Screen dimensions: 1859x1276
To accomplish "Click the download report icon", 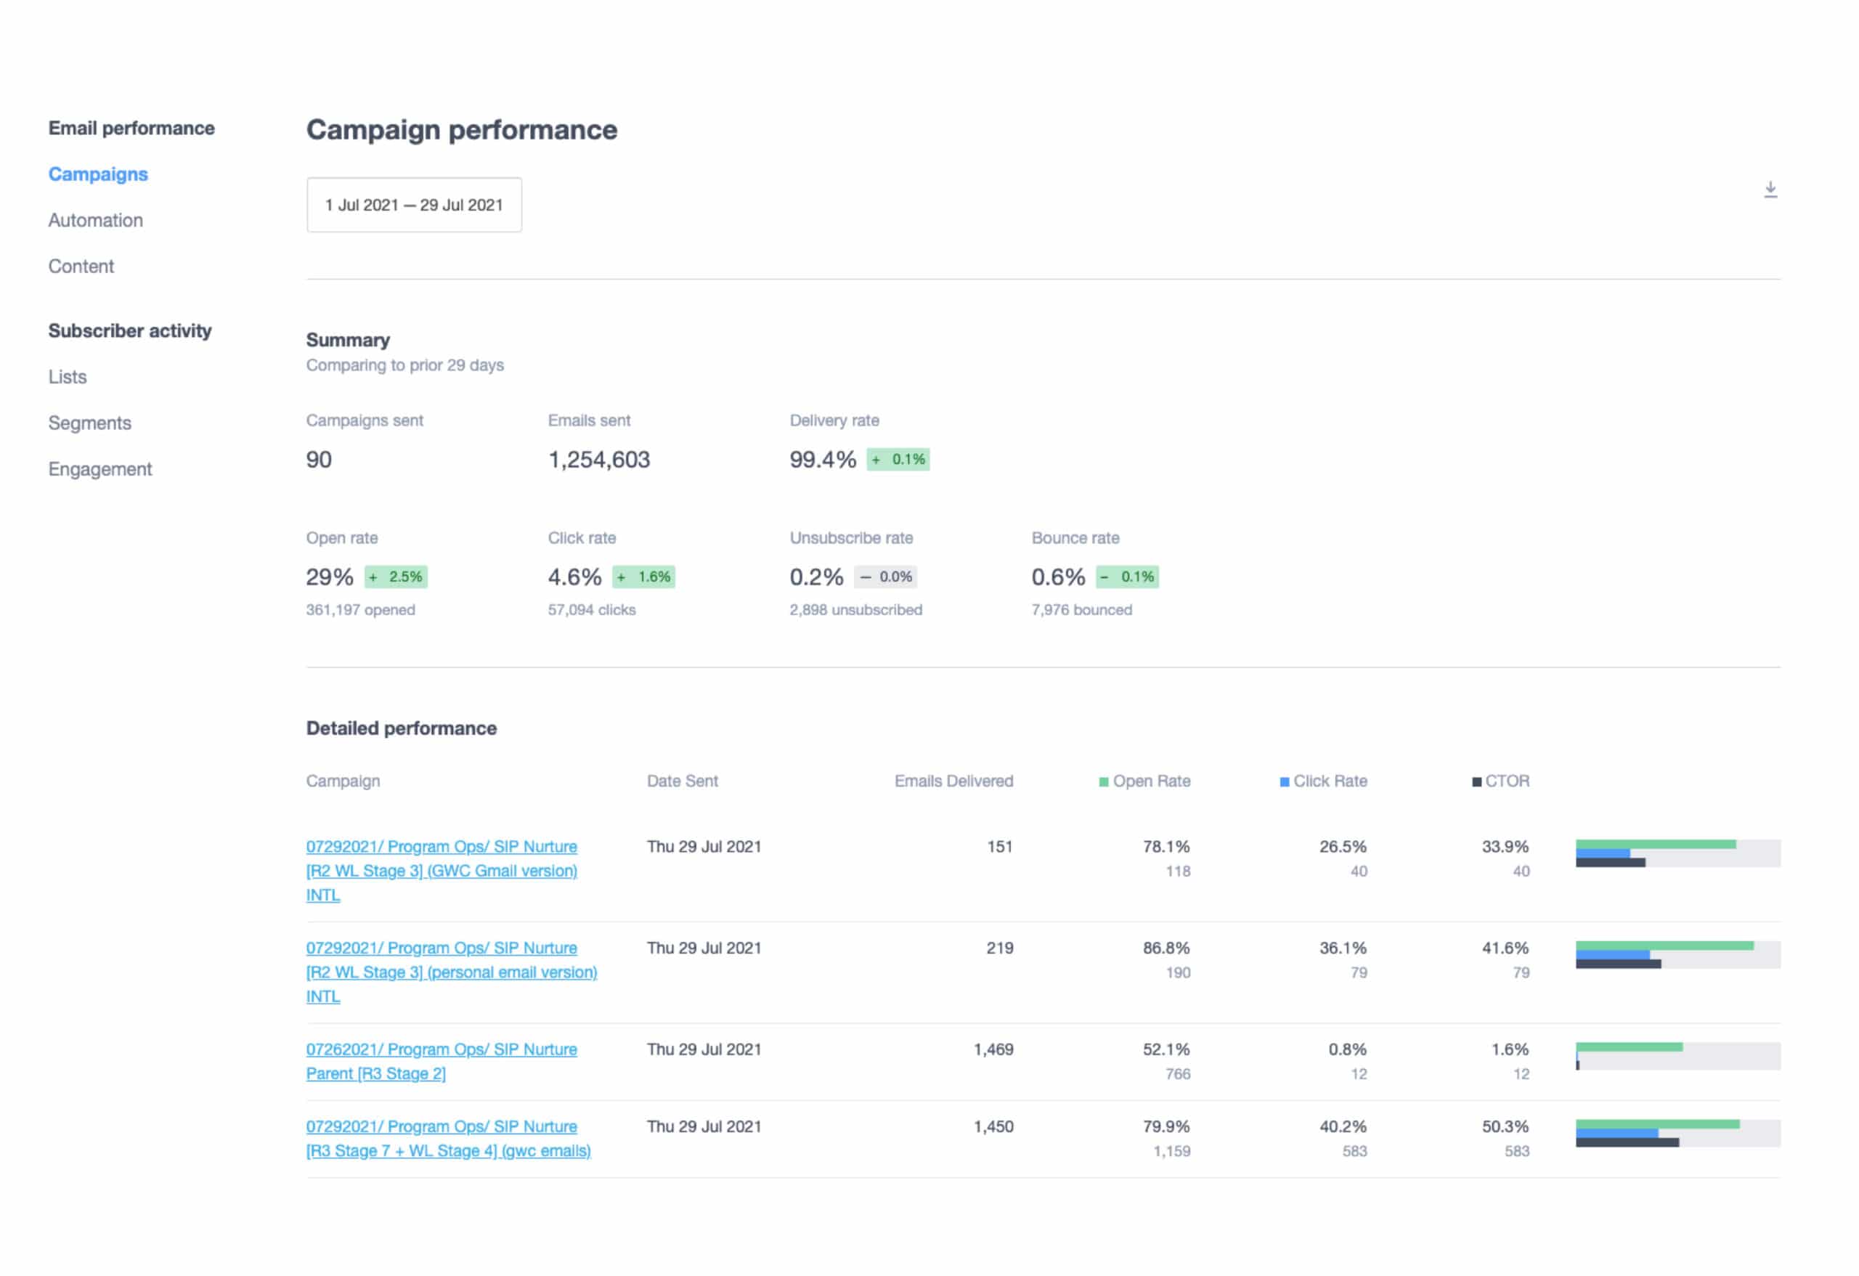I will tap(1770, 190).
